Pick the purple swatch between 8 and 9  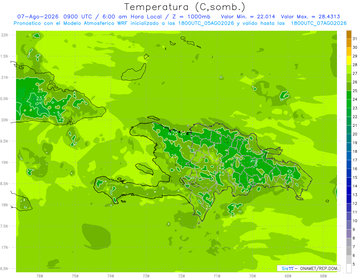(349, 234)
